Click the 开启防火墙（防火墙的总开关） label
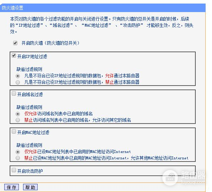This screenshot has width=212, height=192. coord(50,43)
